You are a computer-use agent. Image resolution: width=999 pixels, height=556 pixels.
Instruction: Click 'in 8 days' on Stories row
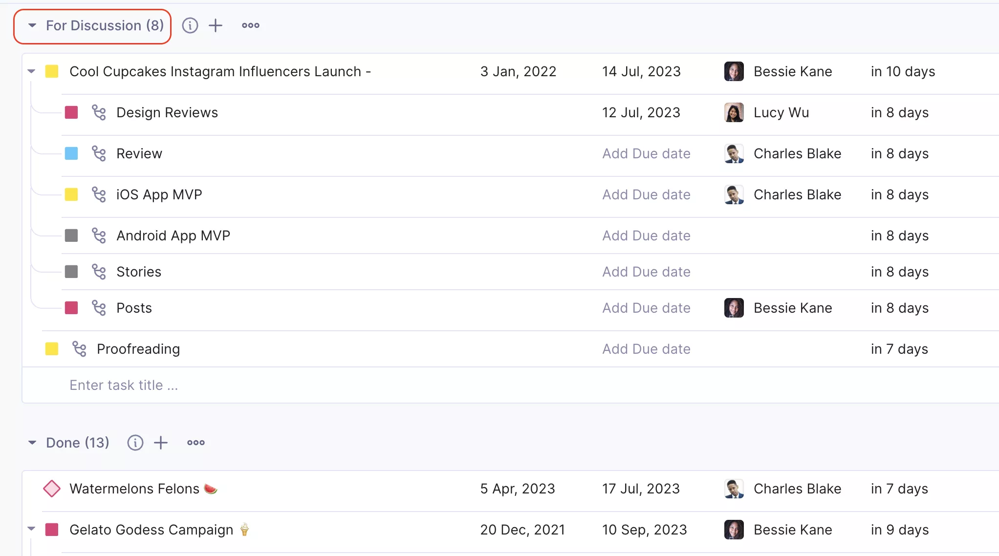pos(899,272)
